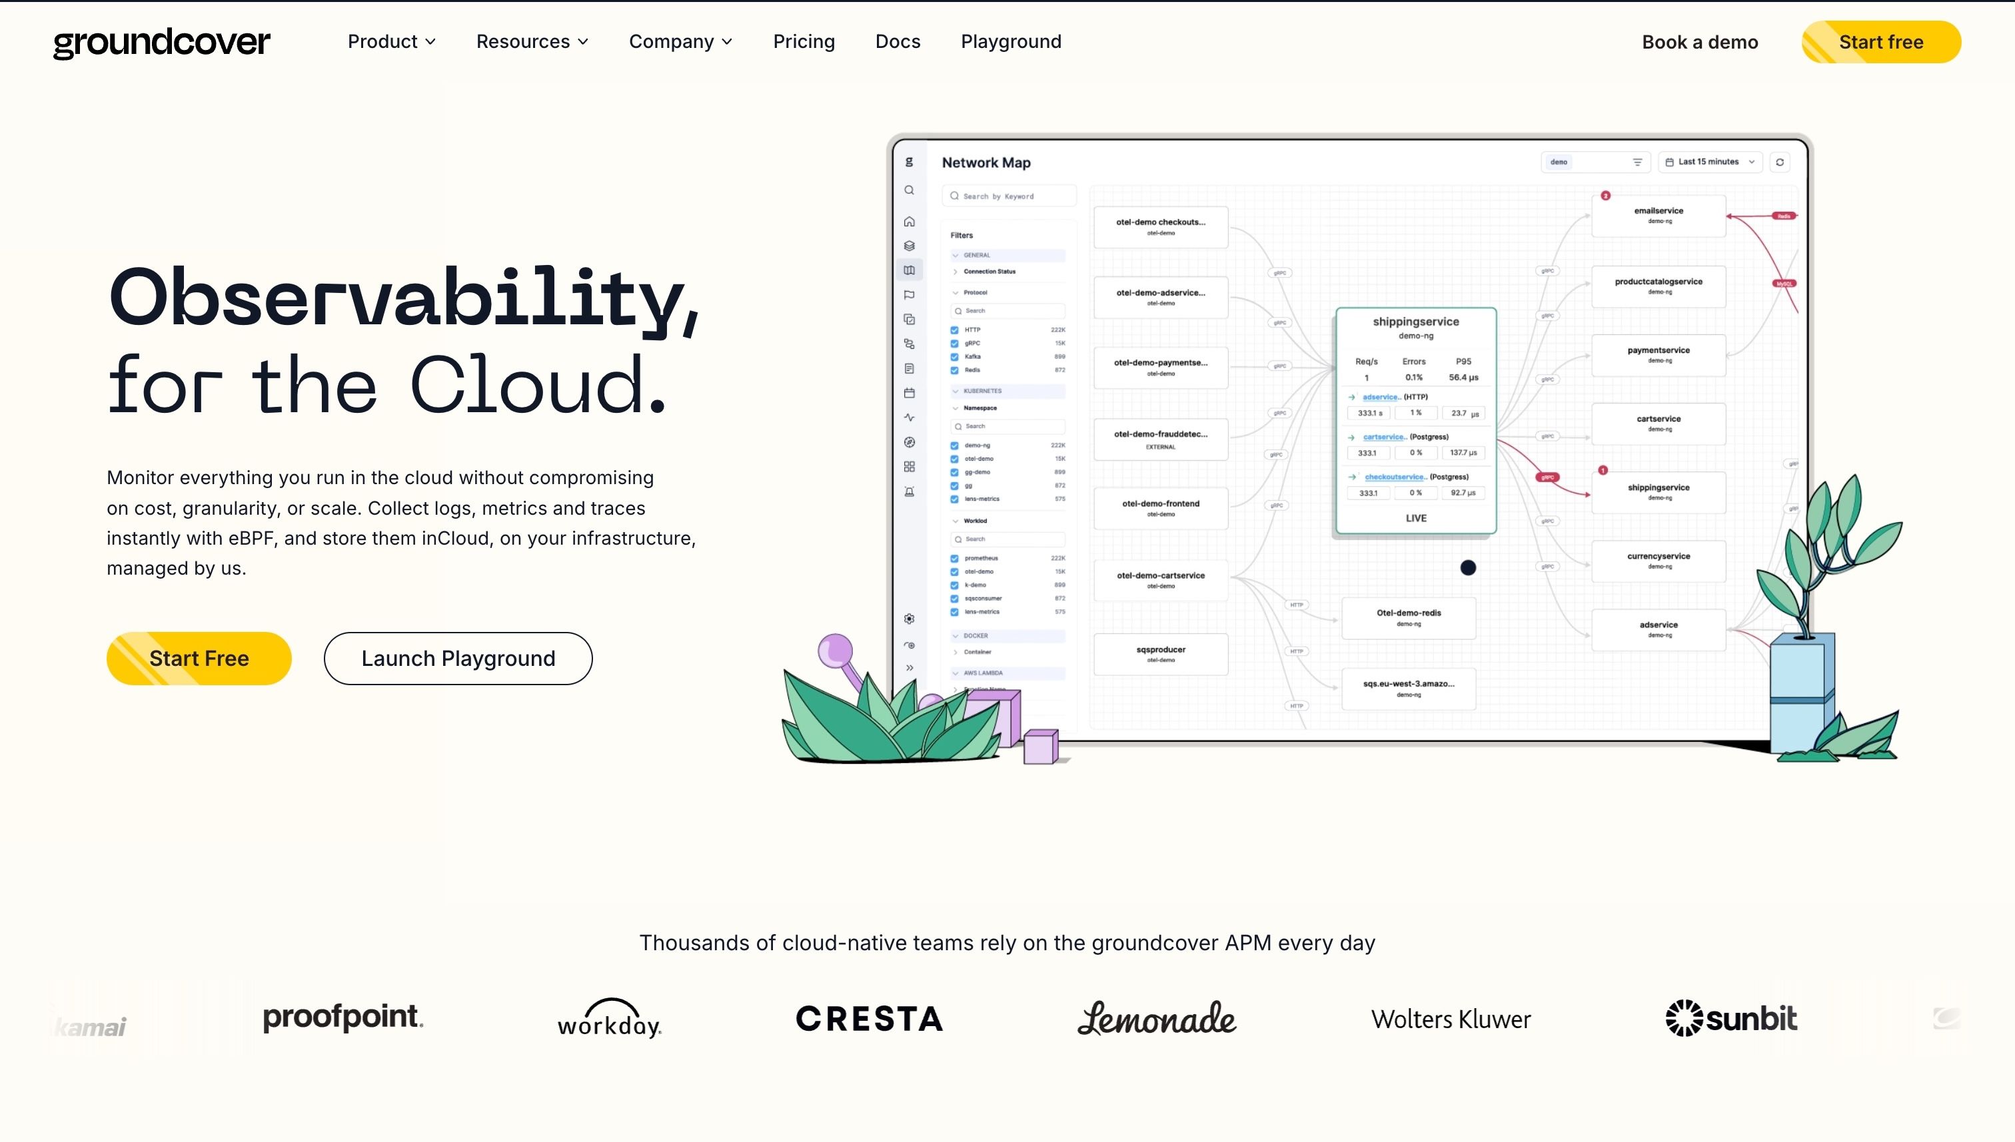
Task: Select the sqsproducer node on the map
Action: coord(1161,654)
